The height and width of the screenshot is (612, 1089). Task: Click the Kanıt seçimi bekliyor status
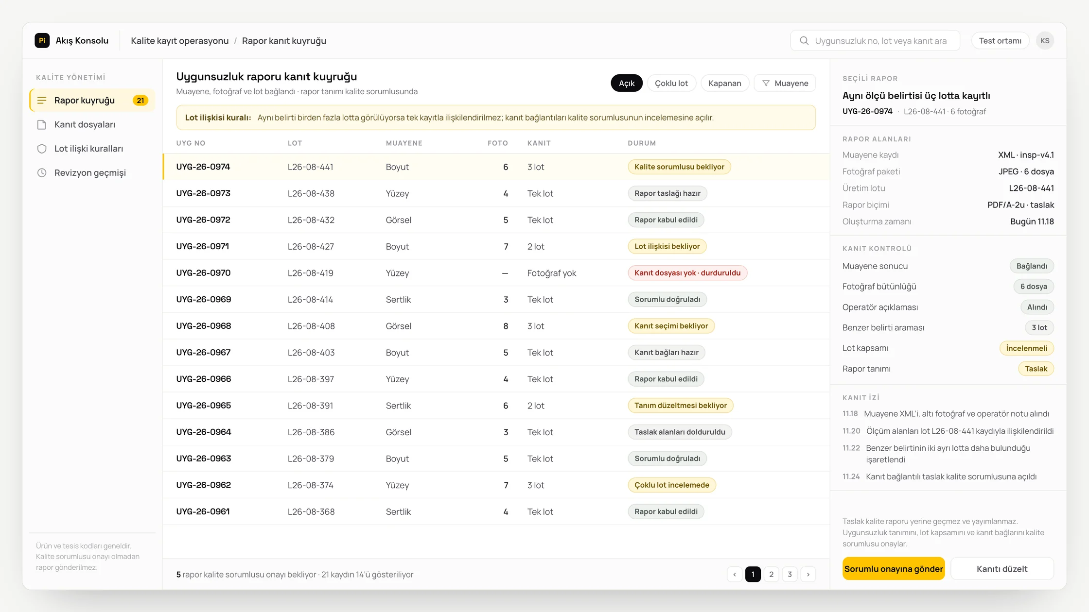pos(671,326)
